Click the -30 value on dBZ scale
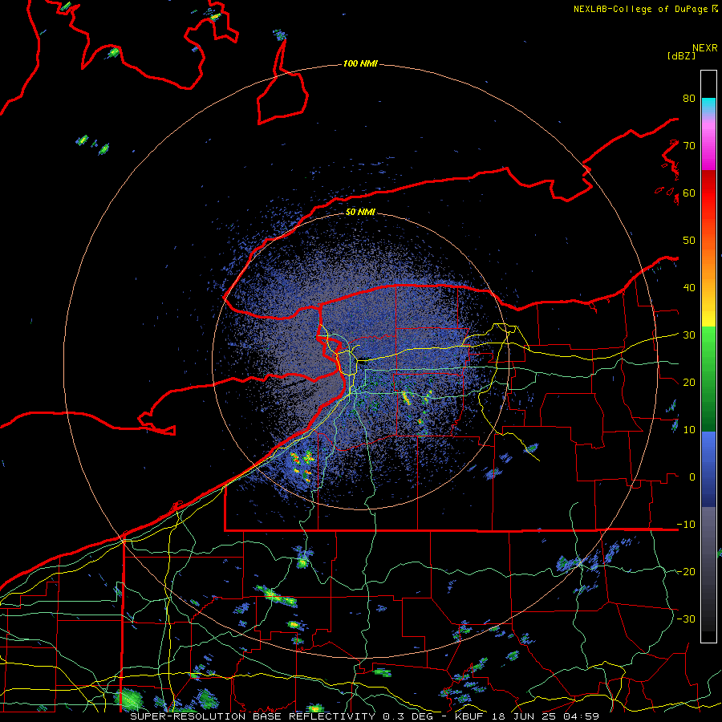The image size is (722, 722). (686, 619)
